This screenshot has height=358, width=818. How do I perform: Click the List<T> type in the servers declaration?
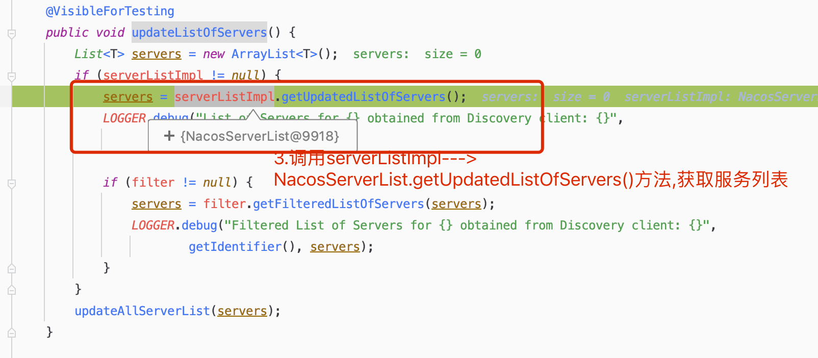(99, 54)
